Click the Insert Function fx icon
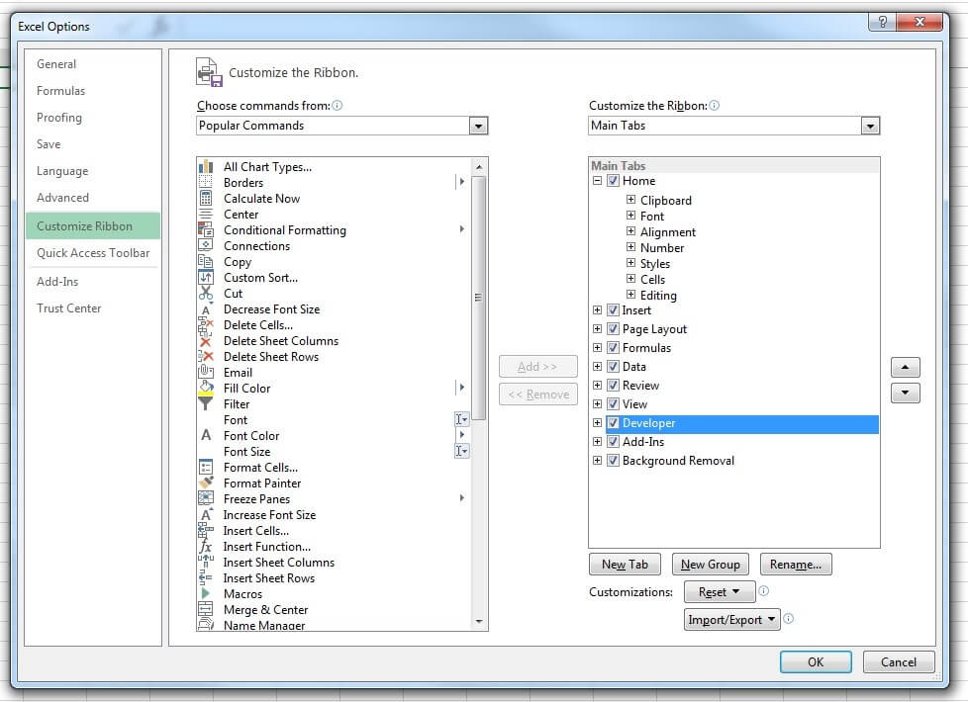Viewport: 968px width, 702px height. click(206, 547)
